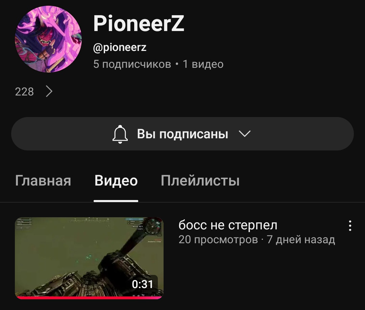Select the Видео tab
365x310 pixels.
pyautogui.click(x=116, y=180)
